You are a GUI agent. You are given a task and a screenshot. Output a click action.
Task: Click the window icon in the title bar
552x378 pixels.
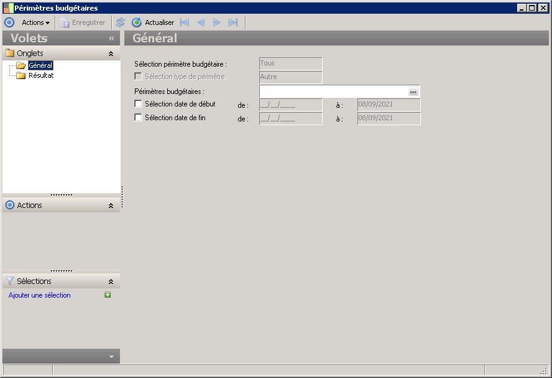(x=8, y=7)
